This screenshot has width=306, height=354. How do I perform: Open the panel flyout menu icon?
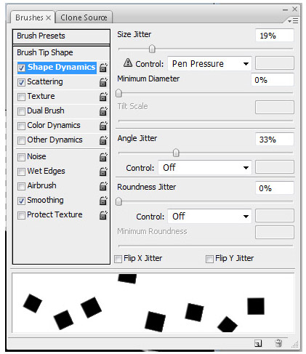pos(293,21)
